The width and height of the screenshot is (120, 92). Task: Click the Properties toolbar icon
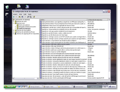click(x=28, y=17)
